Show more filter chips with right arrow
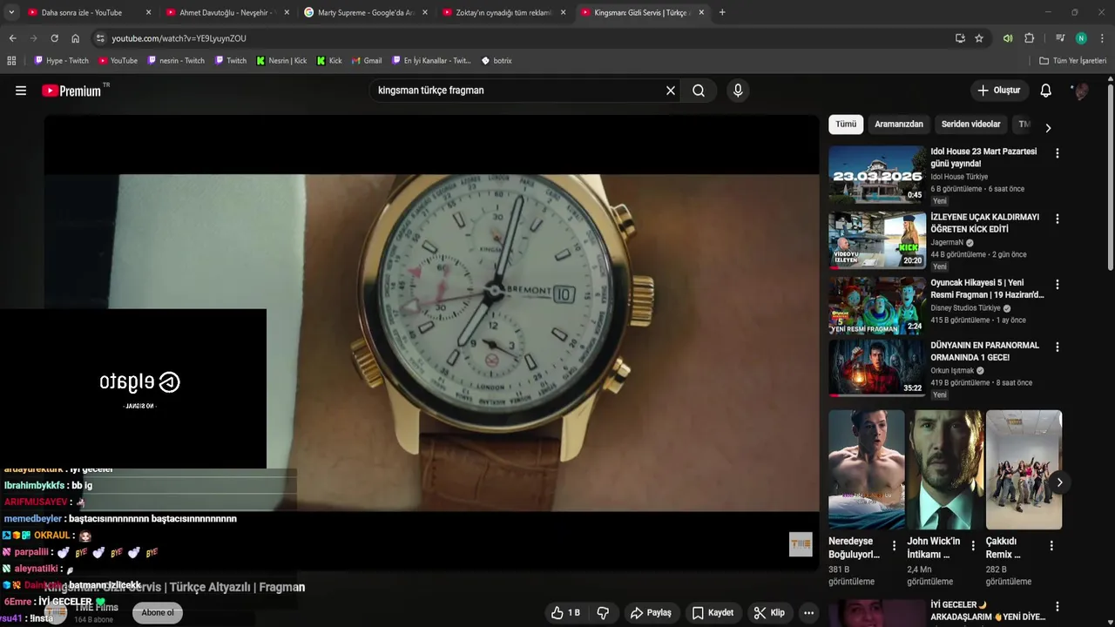 click(x=1048, y=128)
